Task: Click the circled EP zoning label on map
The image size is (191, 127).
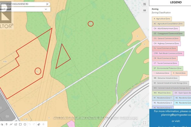Action: (x=91, y=24)
